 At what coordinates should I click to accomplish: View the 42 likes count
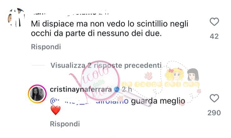pyautogui.click(x=214, y=36)
